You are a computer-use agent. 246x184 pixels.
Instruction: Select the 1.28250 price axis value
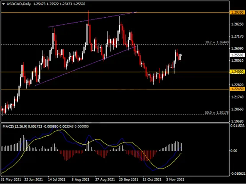click(238, 24)
